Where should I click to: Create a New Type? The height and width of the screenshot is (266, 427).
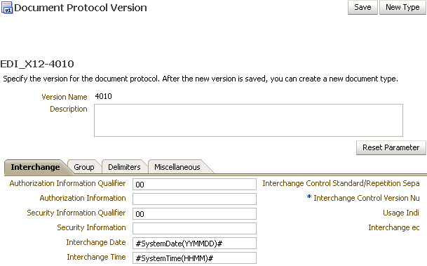tap(402, 7)
